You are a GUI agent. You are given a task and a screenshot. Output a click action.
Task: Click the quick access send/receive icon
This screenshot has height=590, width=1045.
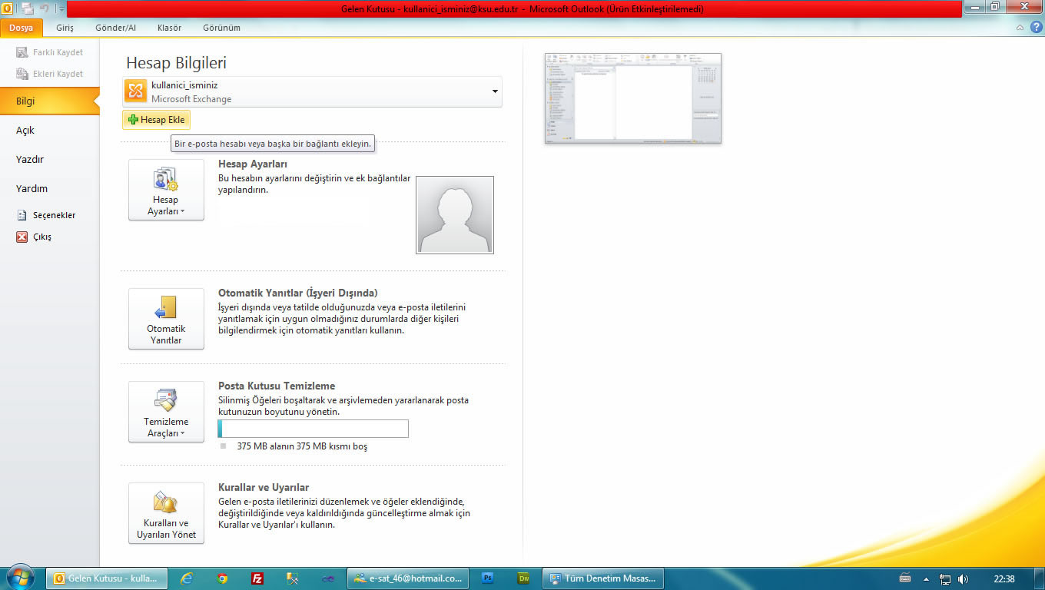click(27, 8)
